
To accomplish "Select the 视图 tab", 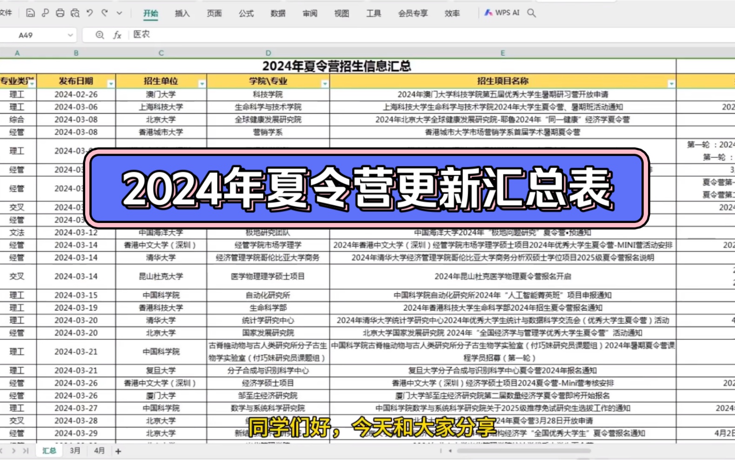I will tap(342, 14).
